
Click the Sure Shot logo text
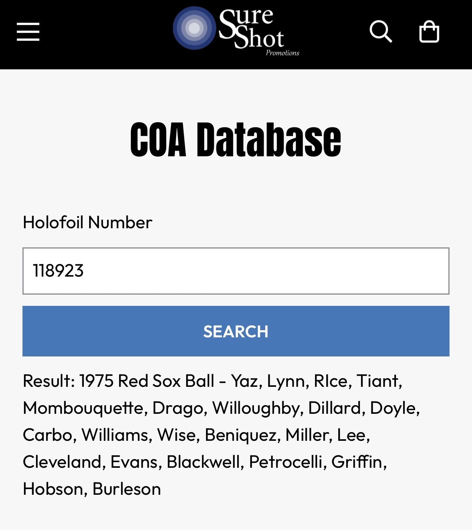(251, 28)
